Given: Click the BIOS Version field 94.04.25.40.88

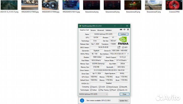Looking at the screenshot, I should (103, 47).
